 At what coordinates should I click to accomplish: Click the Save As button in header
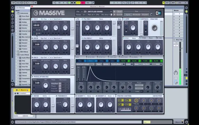point(119,14)
